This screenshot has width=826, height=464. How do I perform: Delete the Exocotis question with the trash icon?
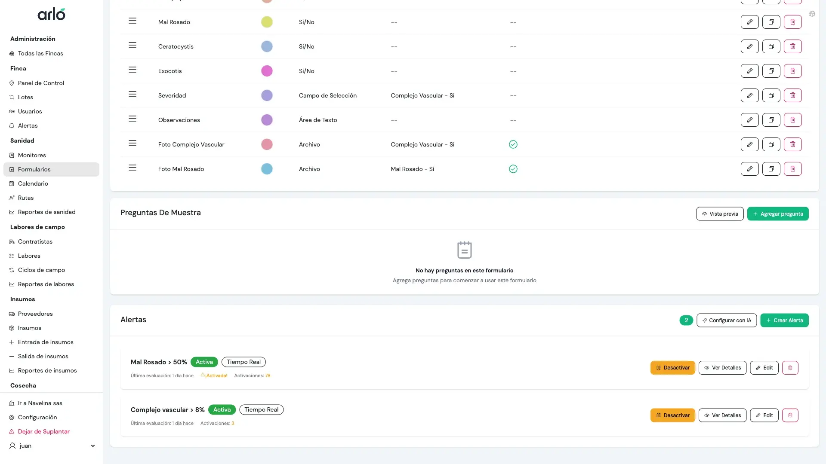pos(792,71)
